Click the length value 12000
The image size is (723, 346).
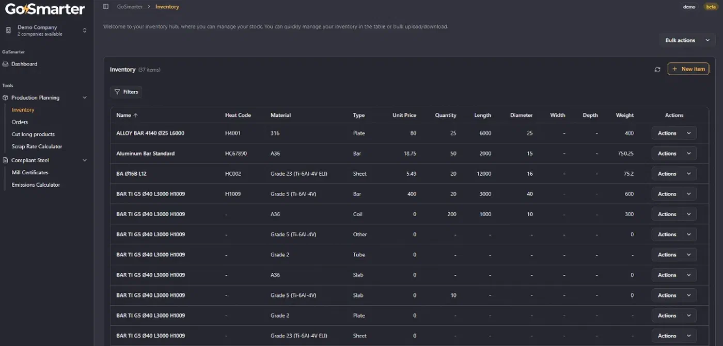[x=484, y=174]
